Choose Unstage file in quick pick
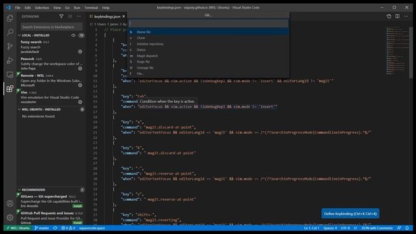The height and width of the screenshot is (234, 416). pos(208,68)
